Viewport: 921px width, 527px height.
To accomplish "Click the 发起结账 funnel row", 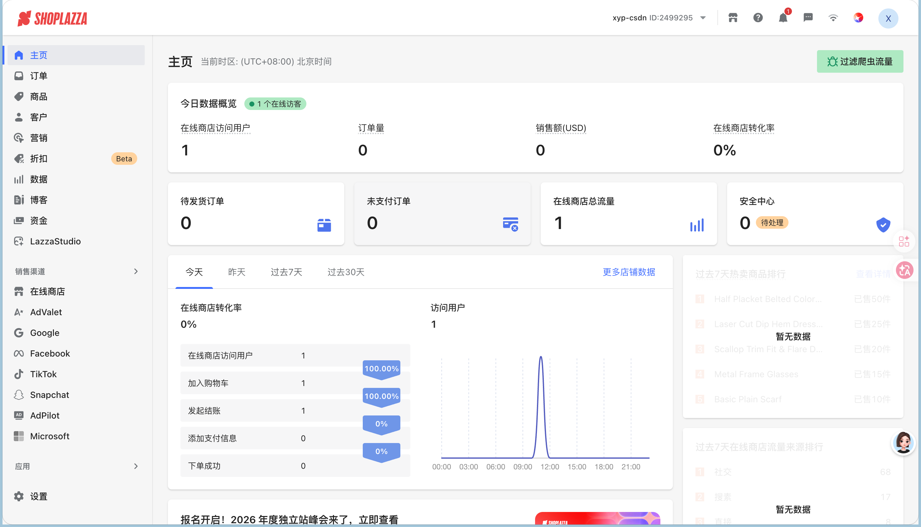I will pyautogui.click(x=295, y=410).
